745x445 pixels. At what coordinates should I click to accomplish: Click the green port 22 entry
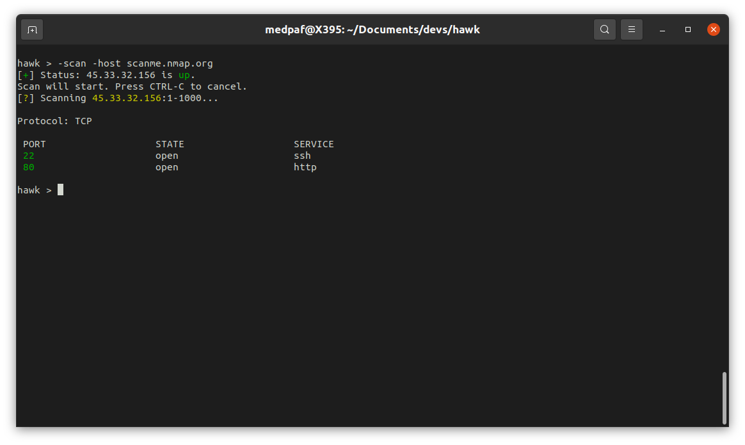point(29,156)
